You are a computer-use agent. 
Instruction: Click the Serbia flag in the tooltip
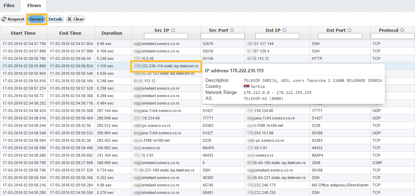[x=246, y=86]
